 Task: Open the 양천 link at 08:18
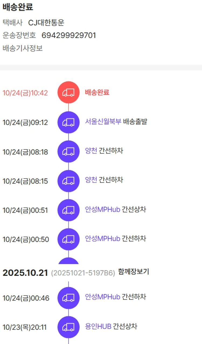click(91, 151)
